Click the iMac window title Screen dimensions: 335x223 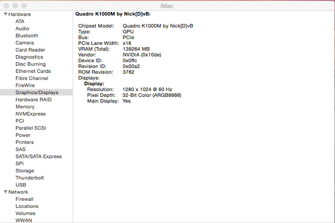coord(167,6)
